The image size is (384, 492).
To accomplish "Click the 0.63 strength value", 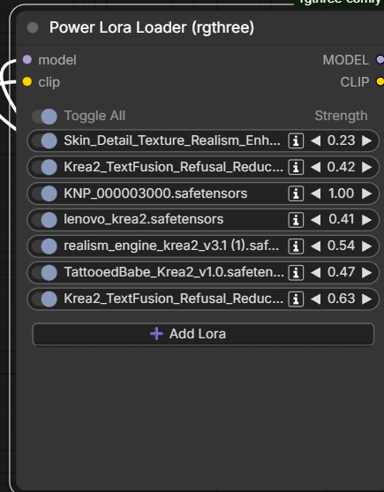I will pos(341,299).
